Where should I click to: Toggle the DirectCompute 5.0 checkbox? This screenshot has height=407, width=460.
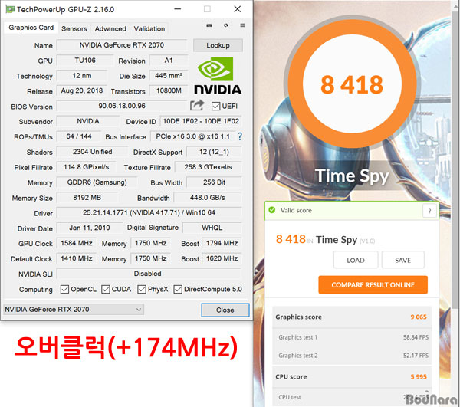point(178,290)
